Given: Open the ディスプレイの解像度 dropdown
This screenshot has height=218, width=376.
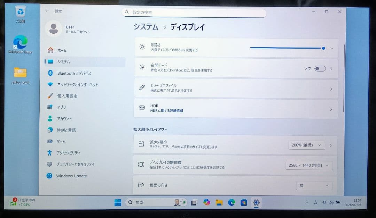Looking at the screenshot, I should pyautogui.click(x=309, y=165).
